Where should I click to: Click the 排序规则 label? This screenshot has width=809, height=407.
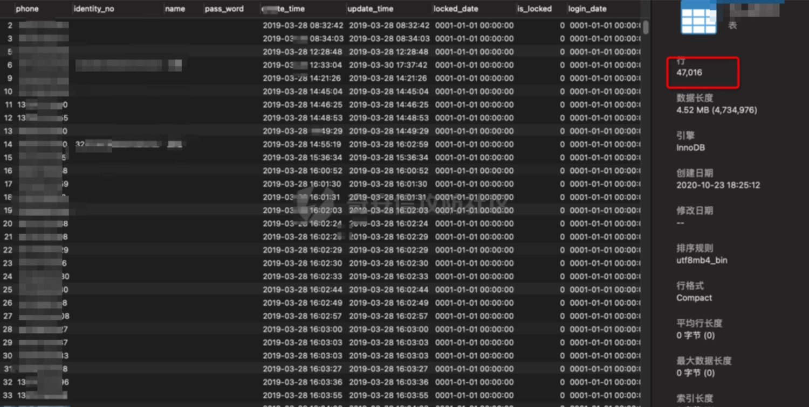695,248
